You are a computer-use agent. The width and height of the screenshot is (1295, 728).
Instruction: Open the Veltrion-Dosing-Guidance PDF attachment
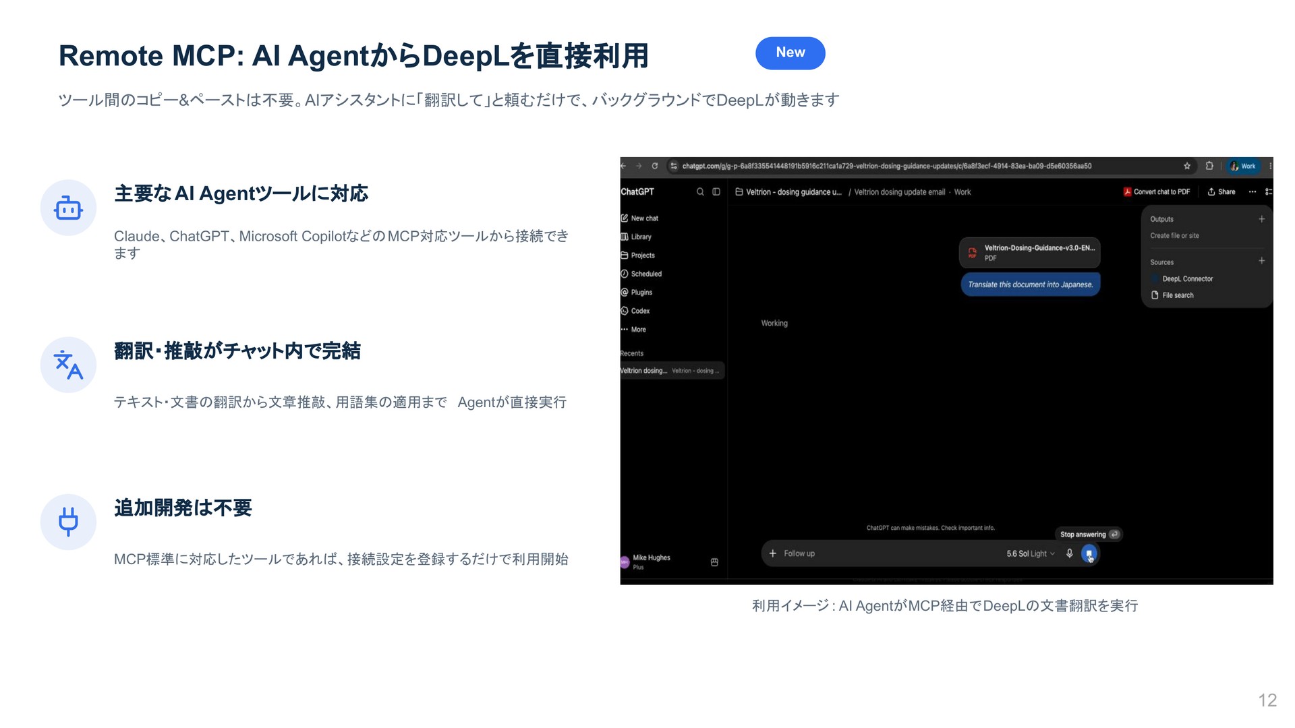click(x=1030, y=253)
